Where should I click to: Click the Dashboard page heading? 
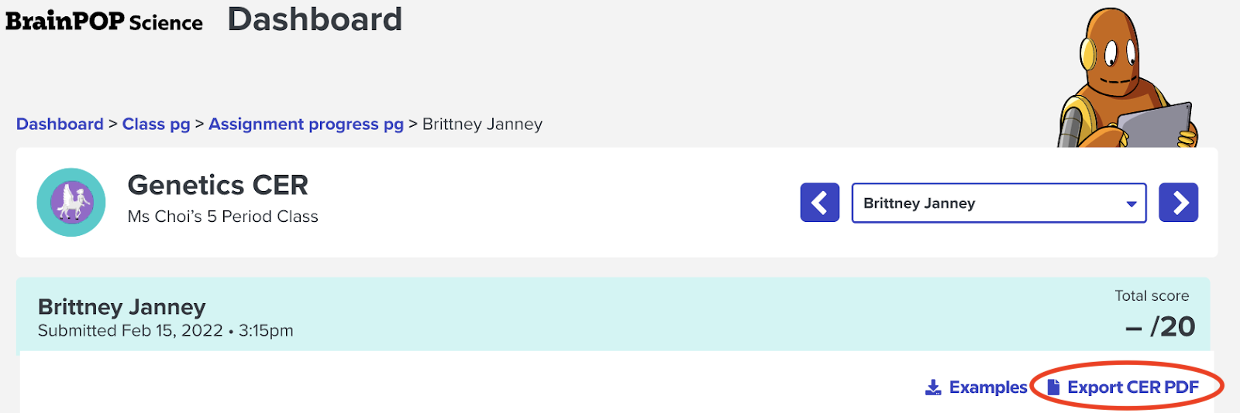point(315,20)
